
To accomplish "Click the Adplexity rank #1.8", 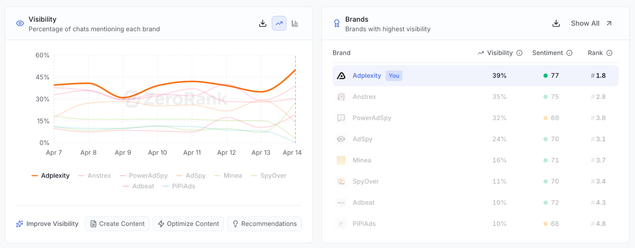I will pos(598,76).
